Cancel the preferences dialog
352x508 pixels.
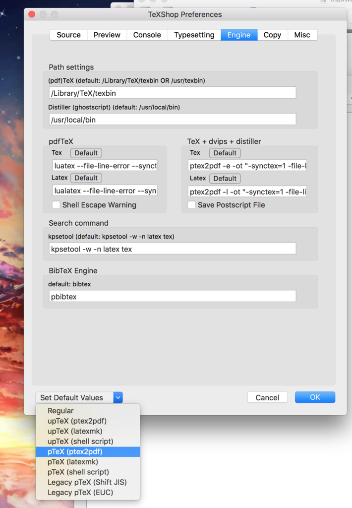pos(267,397)
